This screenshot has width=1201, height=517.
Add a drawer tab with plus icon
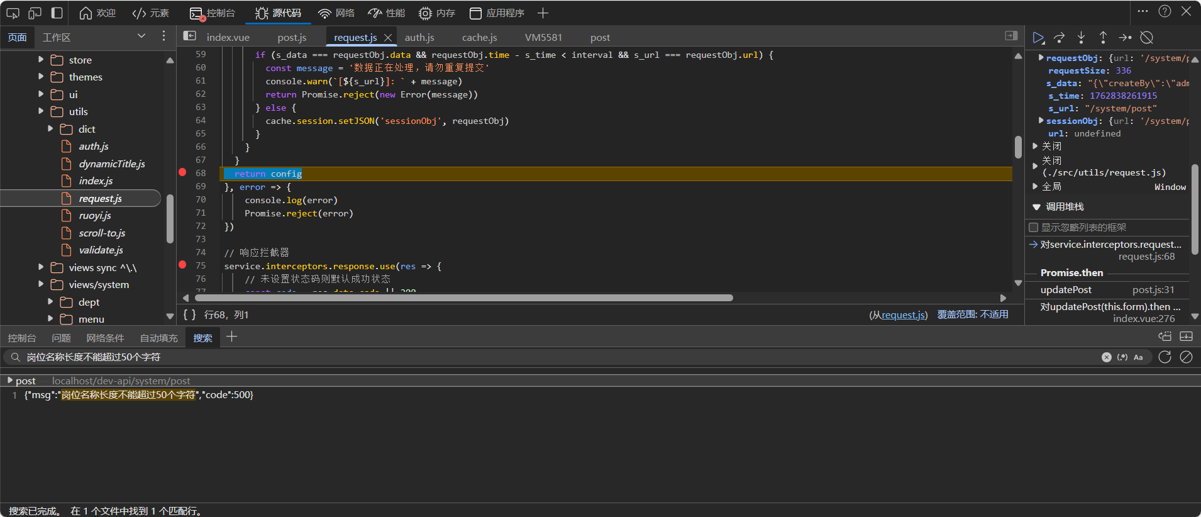click(x=231, y=336)
